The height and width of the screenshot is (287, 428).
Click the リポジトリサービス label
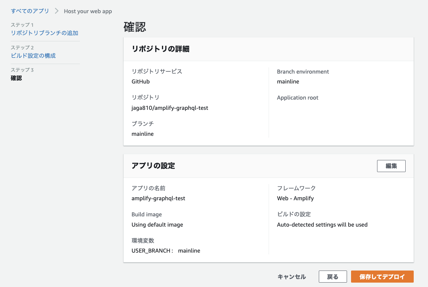[157, 71]
